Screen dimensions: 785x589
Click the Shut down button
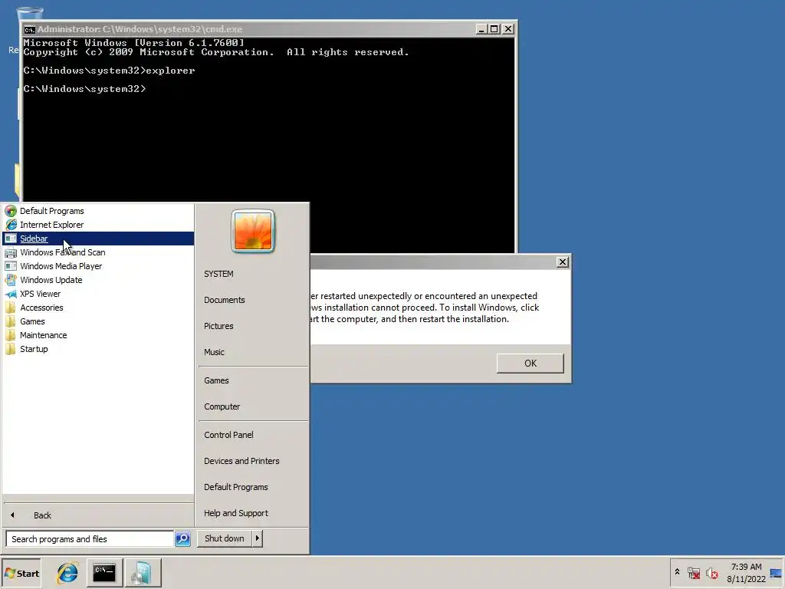pyautogui.click(x=225, y=538)
